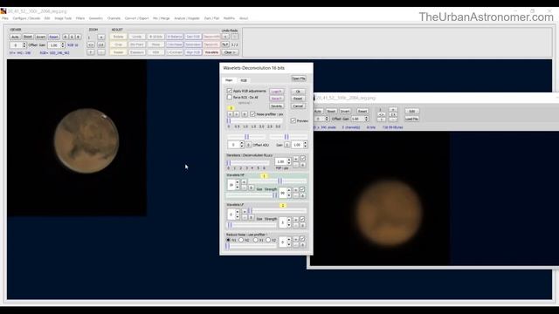The image size is (559, 314).
Task: Click the Boost button in VIEWER panel
Action: (28, 37)
